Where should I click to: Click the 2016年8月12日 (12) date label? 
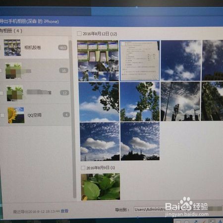100,34
